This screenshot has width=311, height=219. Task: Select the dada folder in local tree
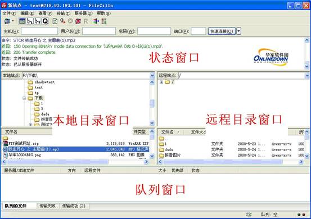click(x=45, y=114)
